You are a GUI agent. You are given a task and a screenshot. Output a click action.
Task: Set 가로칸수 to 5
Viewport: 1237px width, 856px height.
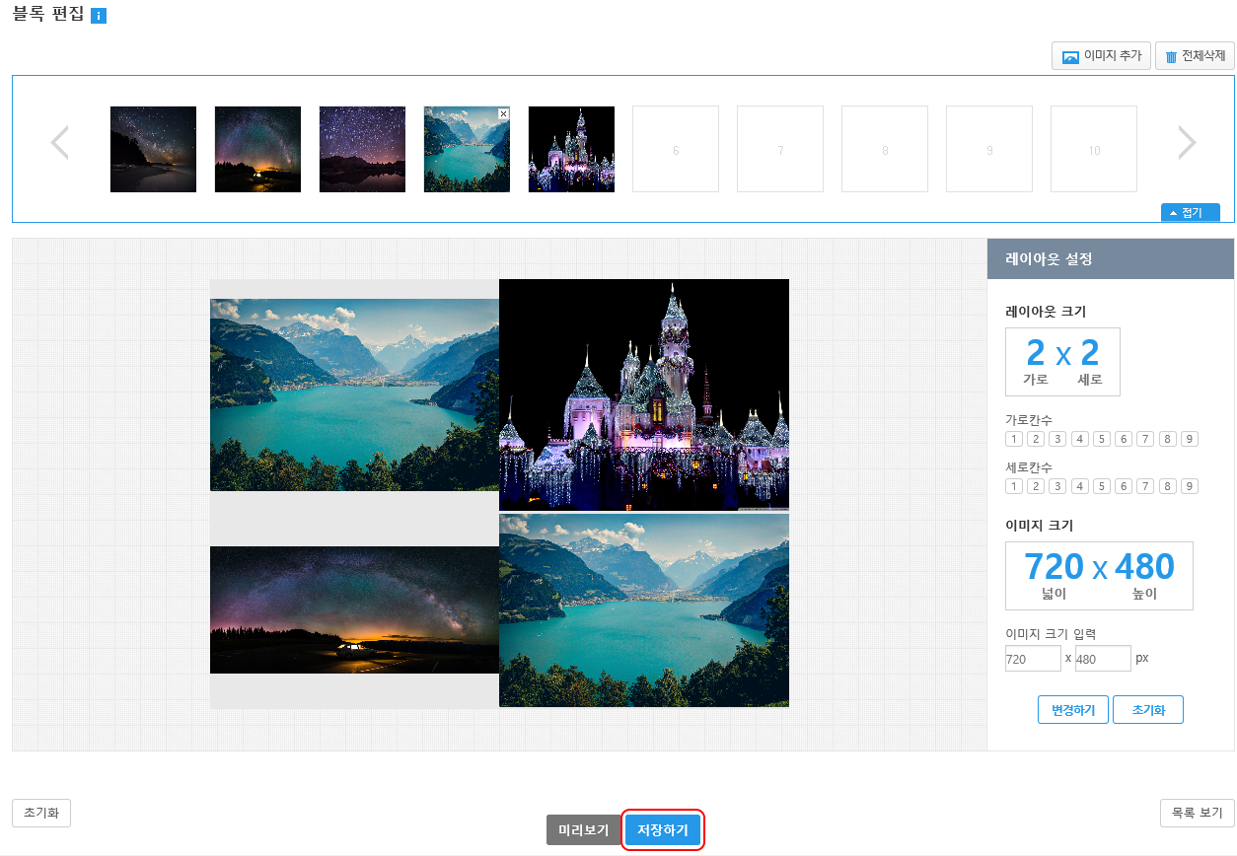coord(1102,439)
